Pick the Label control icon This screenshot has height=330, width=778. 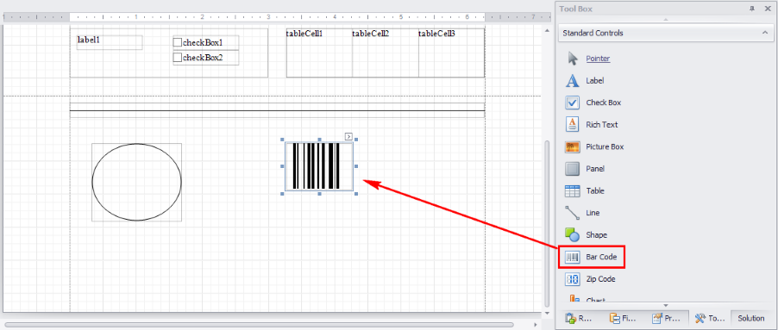click(572, 80)
